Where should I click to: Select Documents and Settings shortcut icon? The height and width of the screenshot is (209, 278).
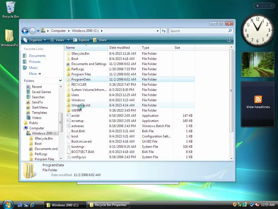68,64
